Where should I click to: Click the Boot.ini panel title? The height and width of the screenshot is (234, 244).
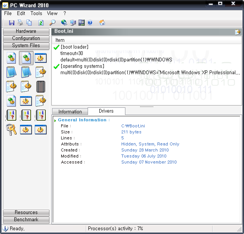pos(64,31)
